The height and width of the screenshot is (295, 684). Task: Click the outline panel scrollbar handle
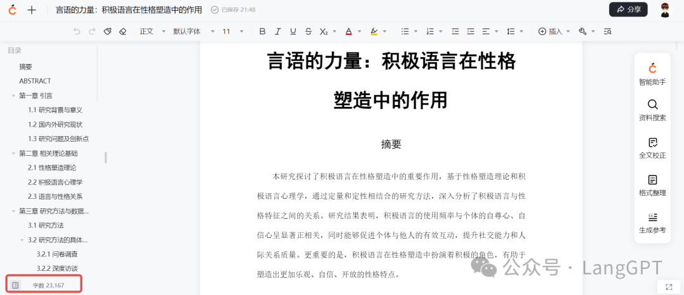pyautogui.click(x=106, y=157)
